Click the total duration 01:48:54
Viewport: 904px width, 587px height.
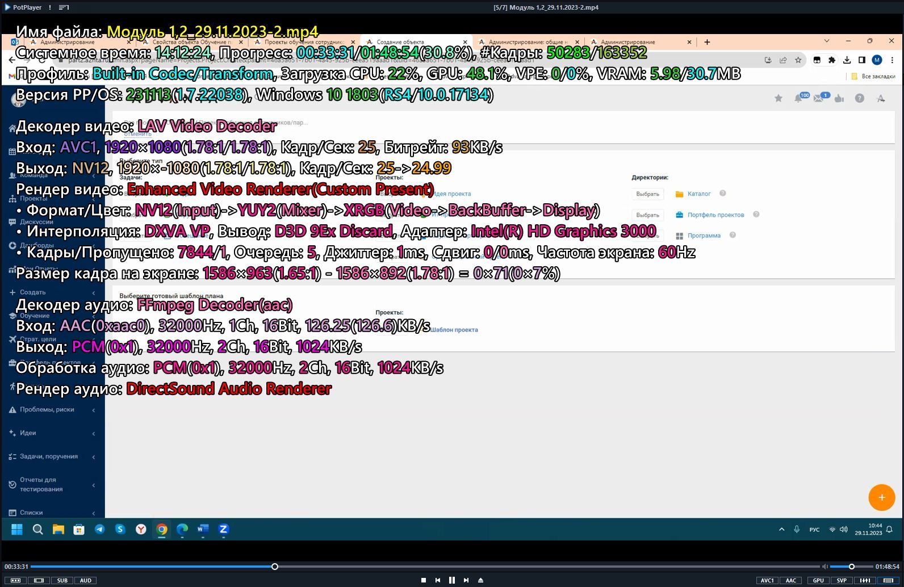pyautogui.click(x=887, y=567)
